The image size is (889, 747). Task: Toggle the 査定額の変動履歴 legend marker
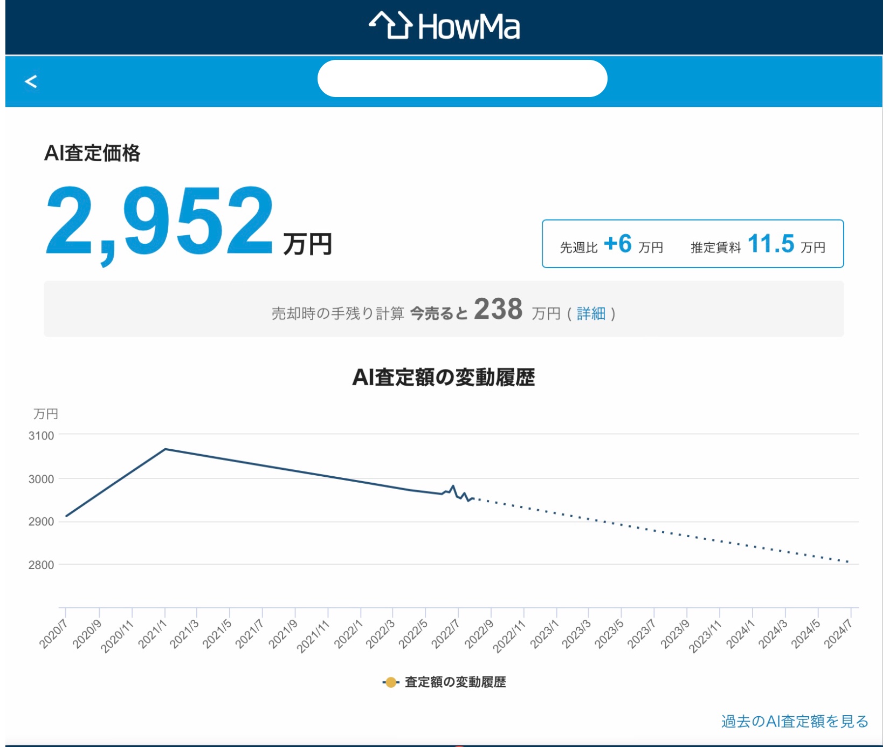[x=391, y=682]
